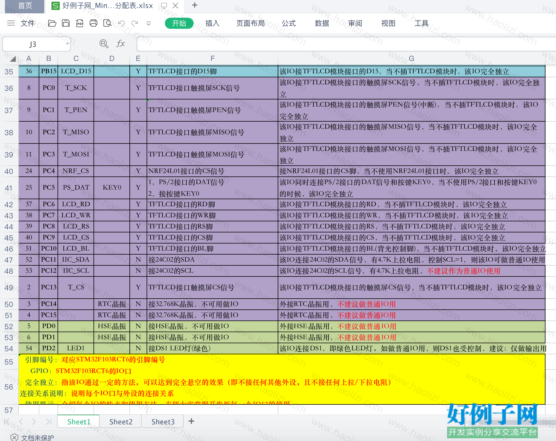Click cell containing NRF_CS
Image resolution: width=556 pixels, height=441 pixels.
click(x=76, y=171)
